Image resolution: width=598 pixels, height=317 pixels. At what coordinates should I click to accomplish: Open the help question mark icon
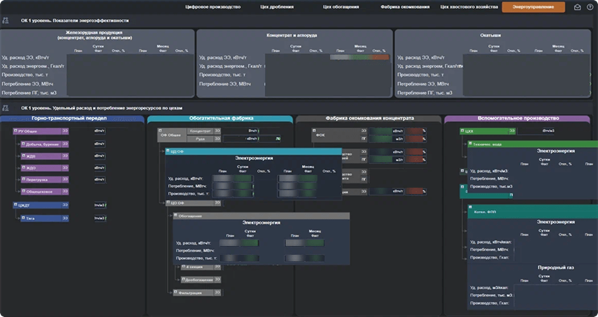(590, 7)
